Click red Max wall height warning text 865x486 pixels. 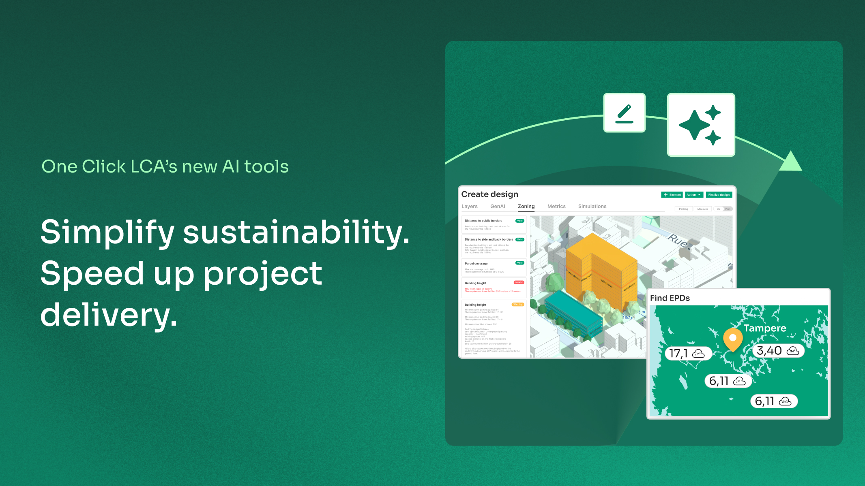[x=492, y=290]
